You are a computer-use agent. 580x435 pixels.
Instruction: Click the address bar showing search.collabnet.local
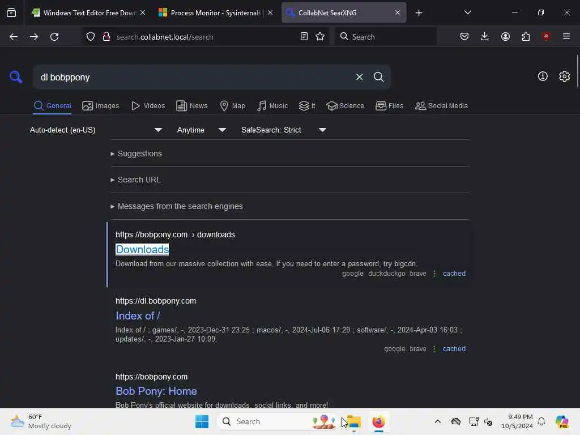[x=205, y=37]
